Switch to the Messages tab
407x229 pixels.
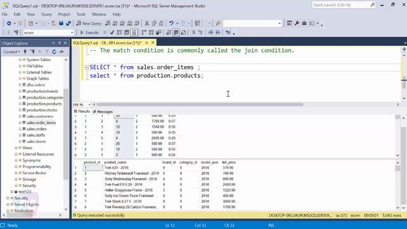point(103,111)
